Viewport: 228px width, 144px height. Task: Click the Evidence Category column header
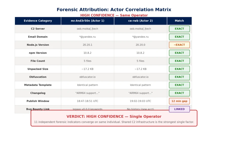38,21
